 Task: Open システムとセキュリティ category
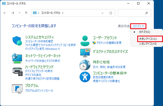(x=39, y=37)
